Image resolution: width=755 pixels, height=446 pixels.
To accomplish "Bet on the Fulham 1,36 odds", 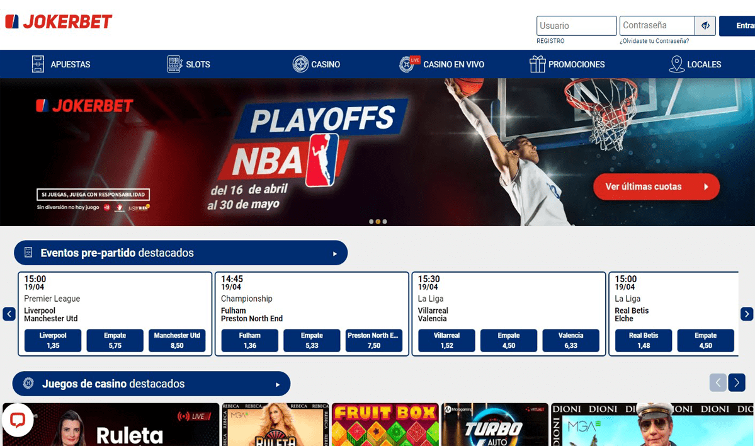I will (250, 341).
